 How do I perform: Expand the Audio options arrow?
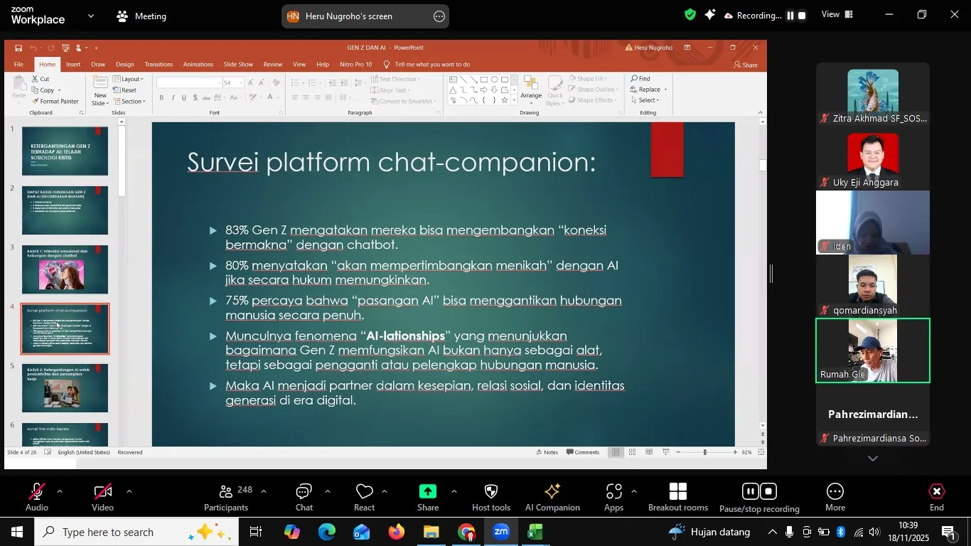pos(60,491)
